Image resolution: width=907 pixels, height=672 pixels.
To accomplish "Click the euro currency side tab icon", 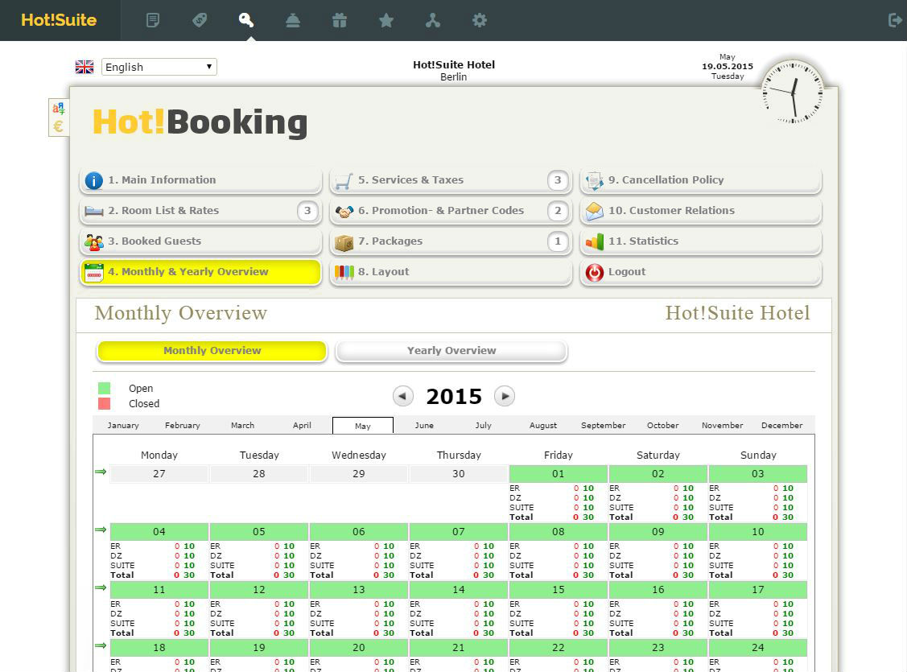I will click(59, 126).
